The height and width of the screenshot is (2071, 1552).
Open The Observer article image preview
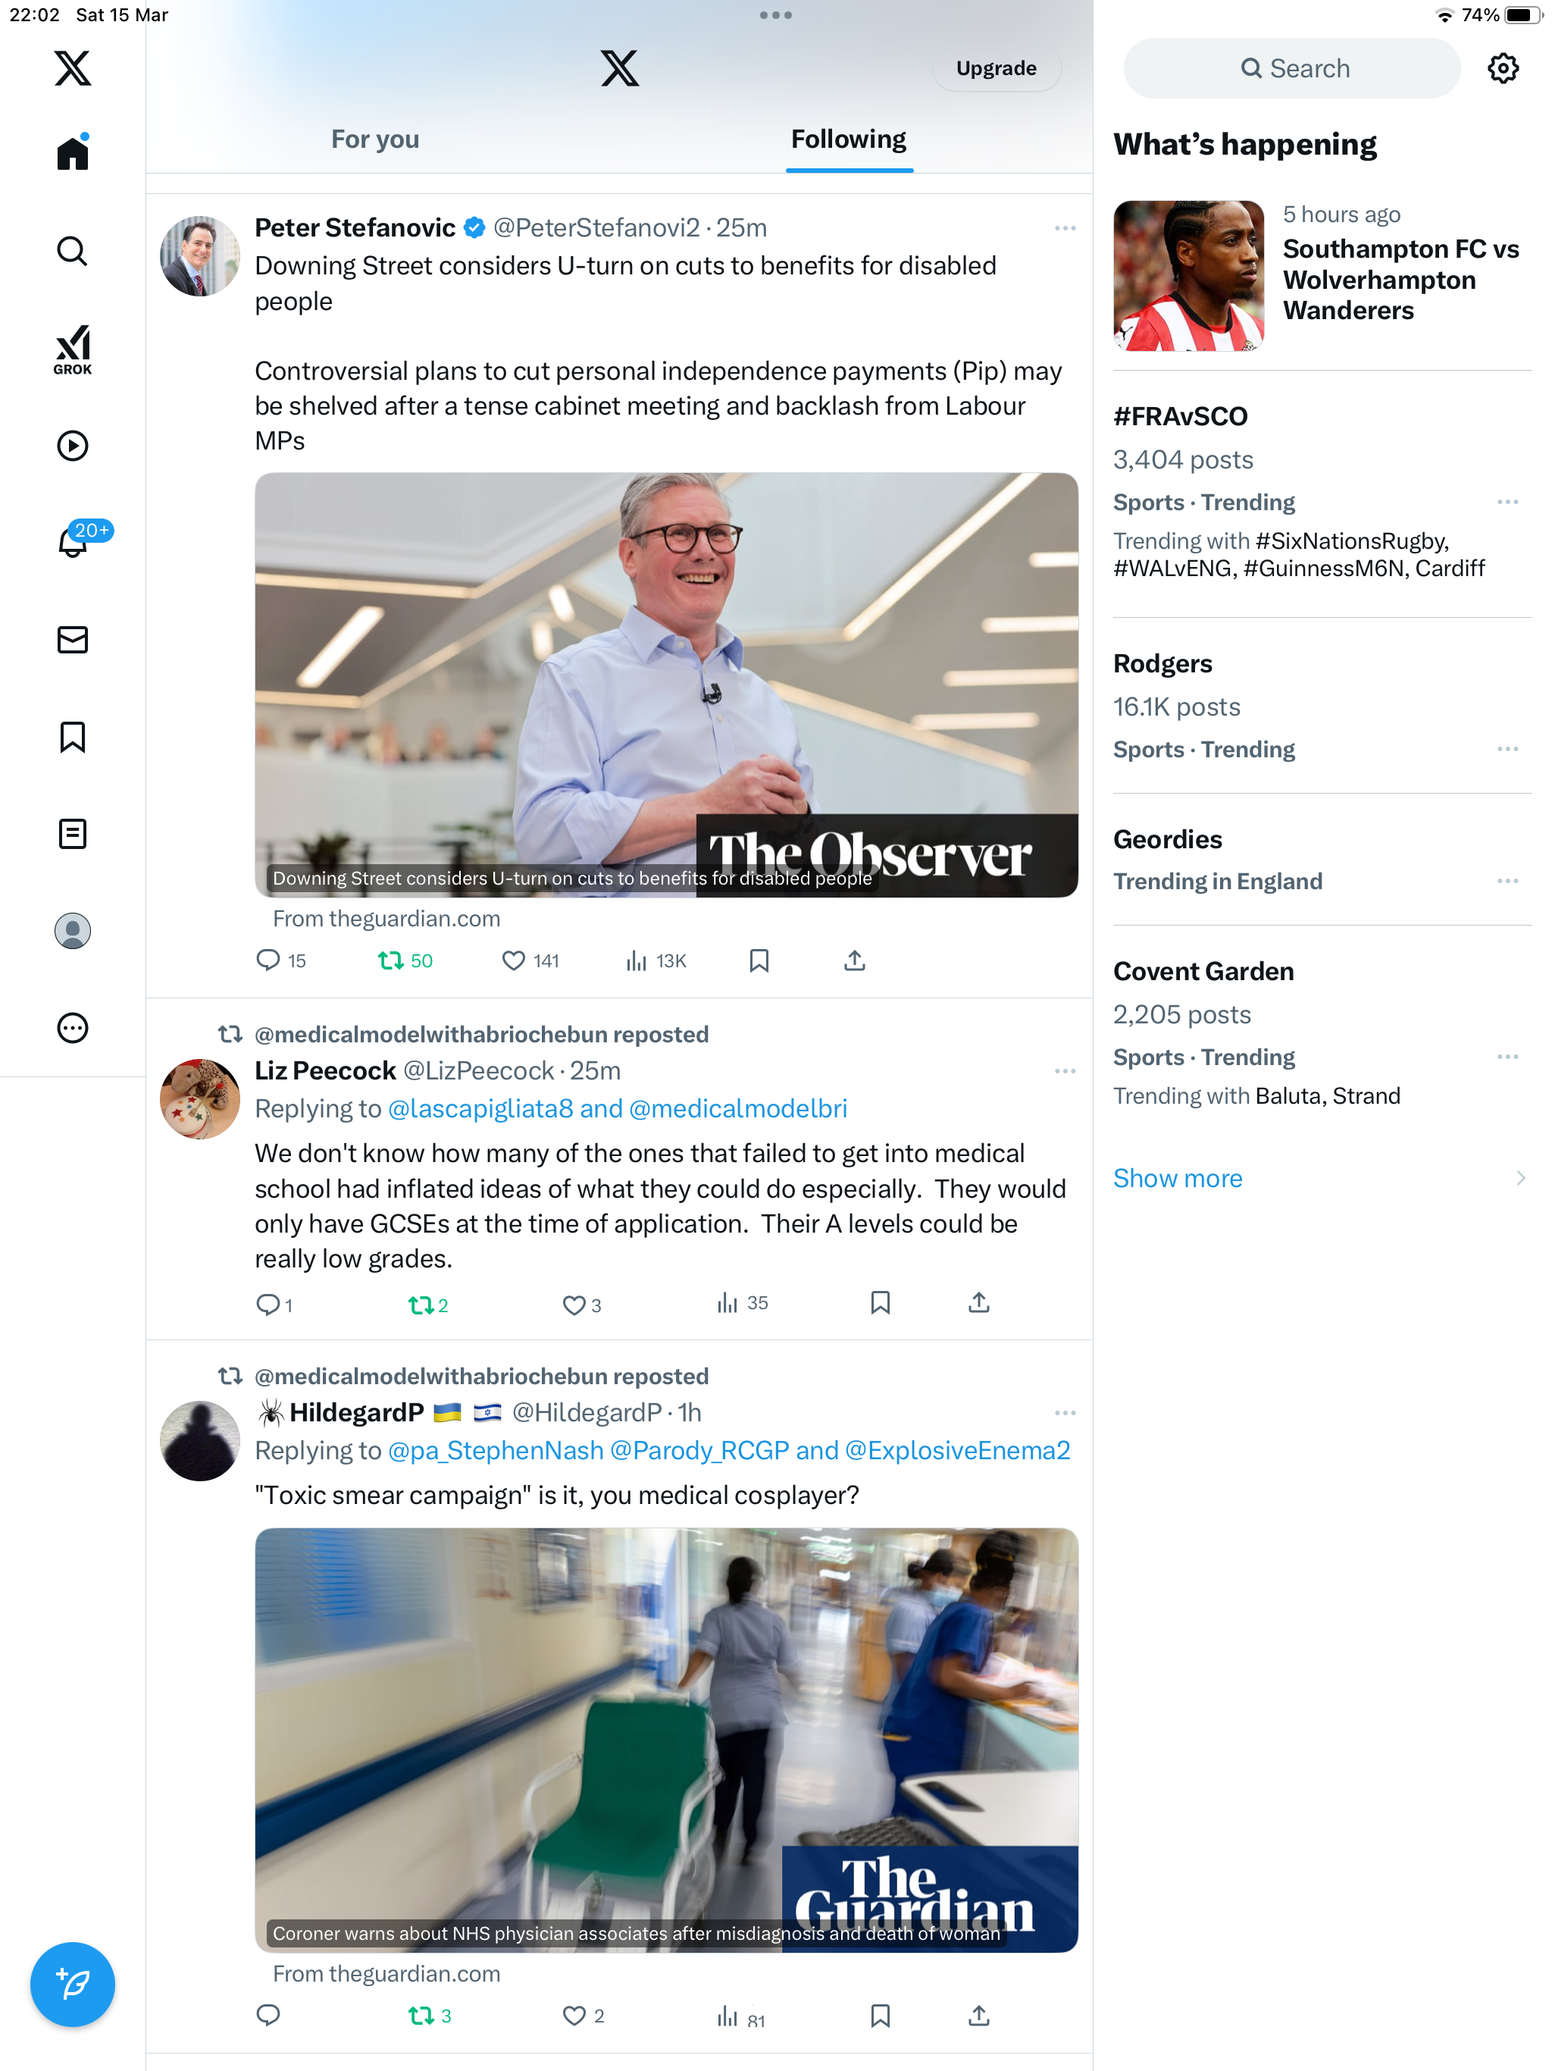click(x=666, y=685)
